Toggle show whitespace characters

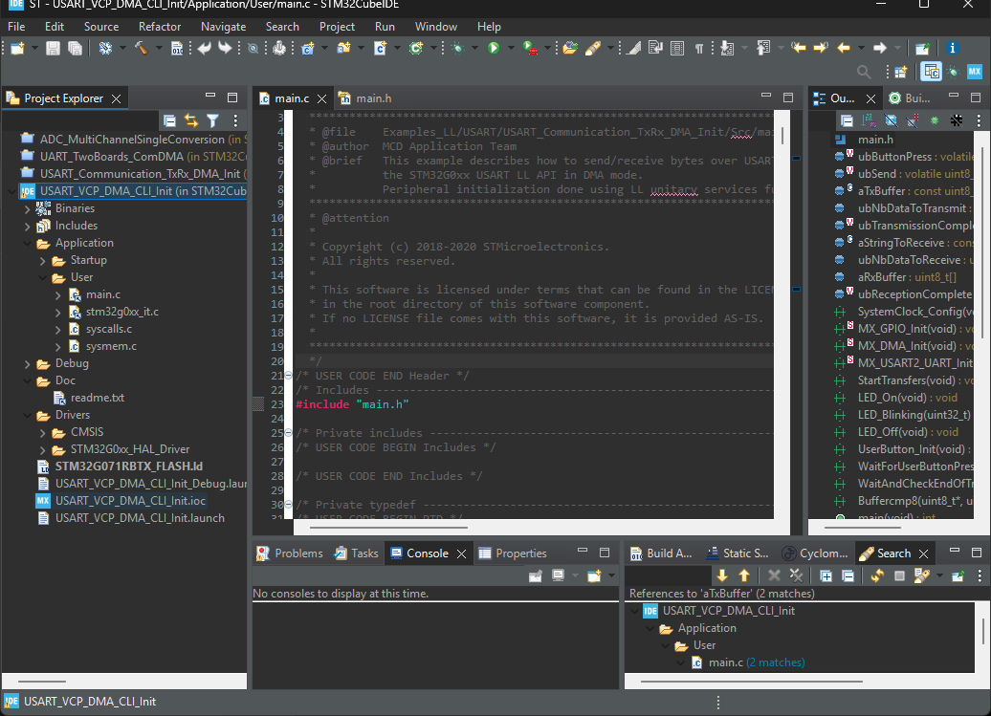coord(699,48)
